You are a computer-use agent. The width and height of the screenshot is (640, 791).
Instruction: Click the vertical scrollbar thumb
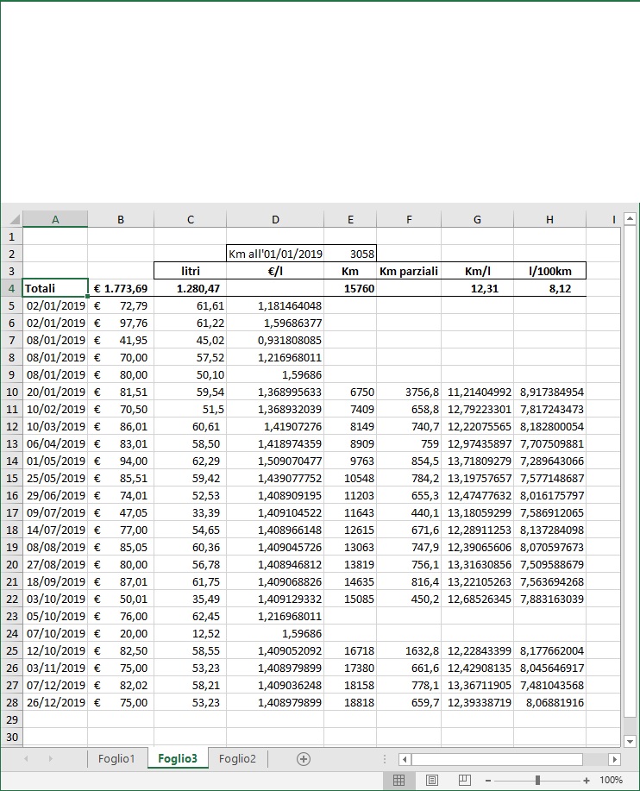[x=630, y=472]
